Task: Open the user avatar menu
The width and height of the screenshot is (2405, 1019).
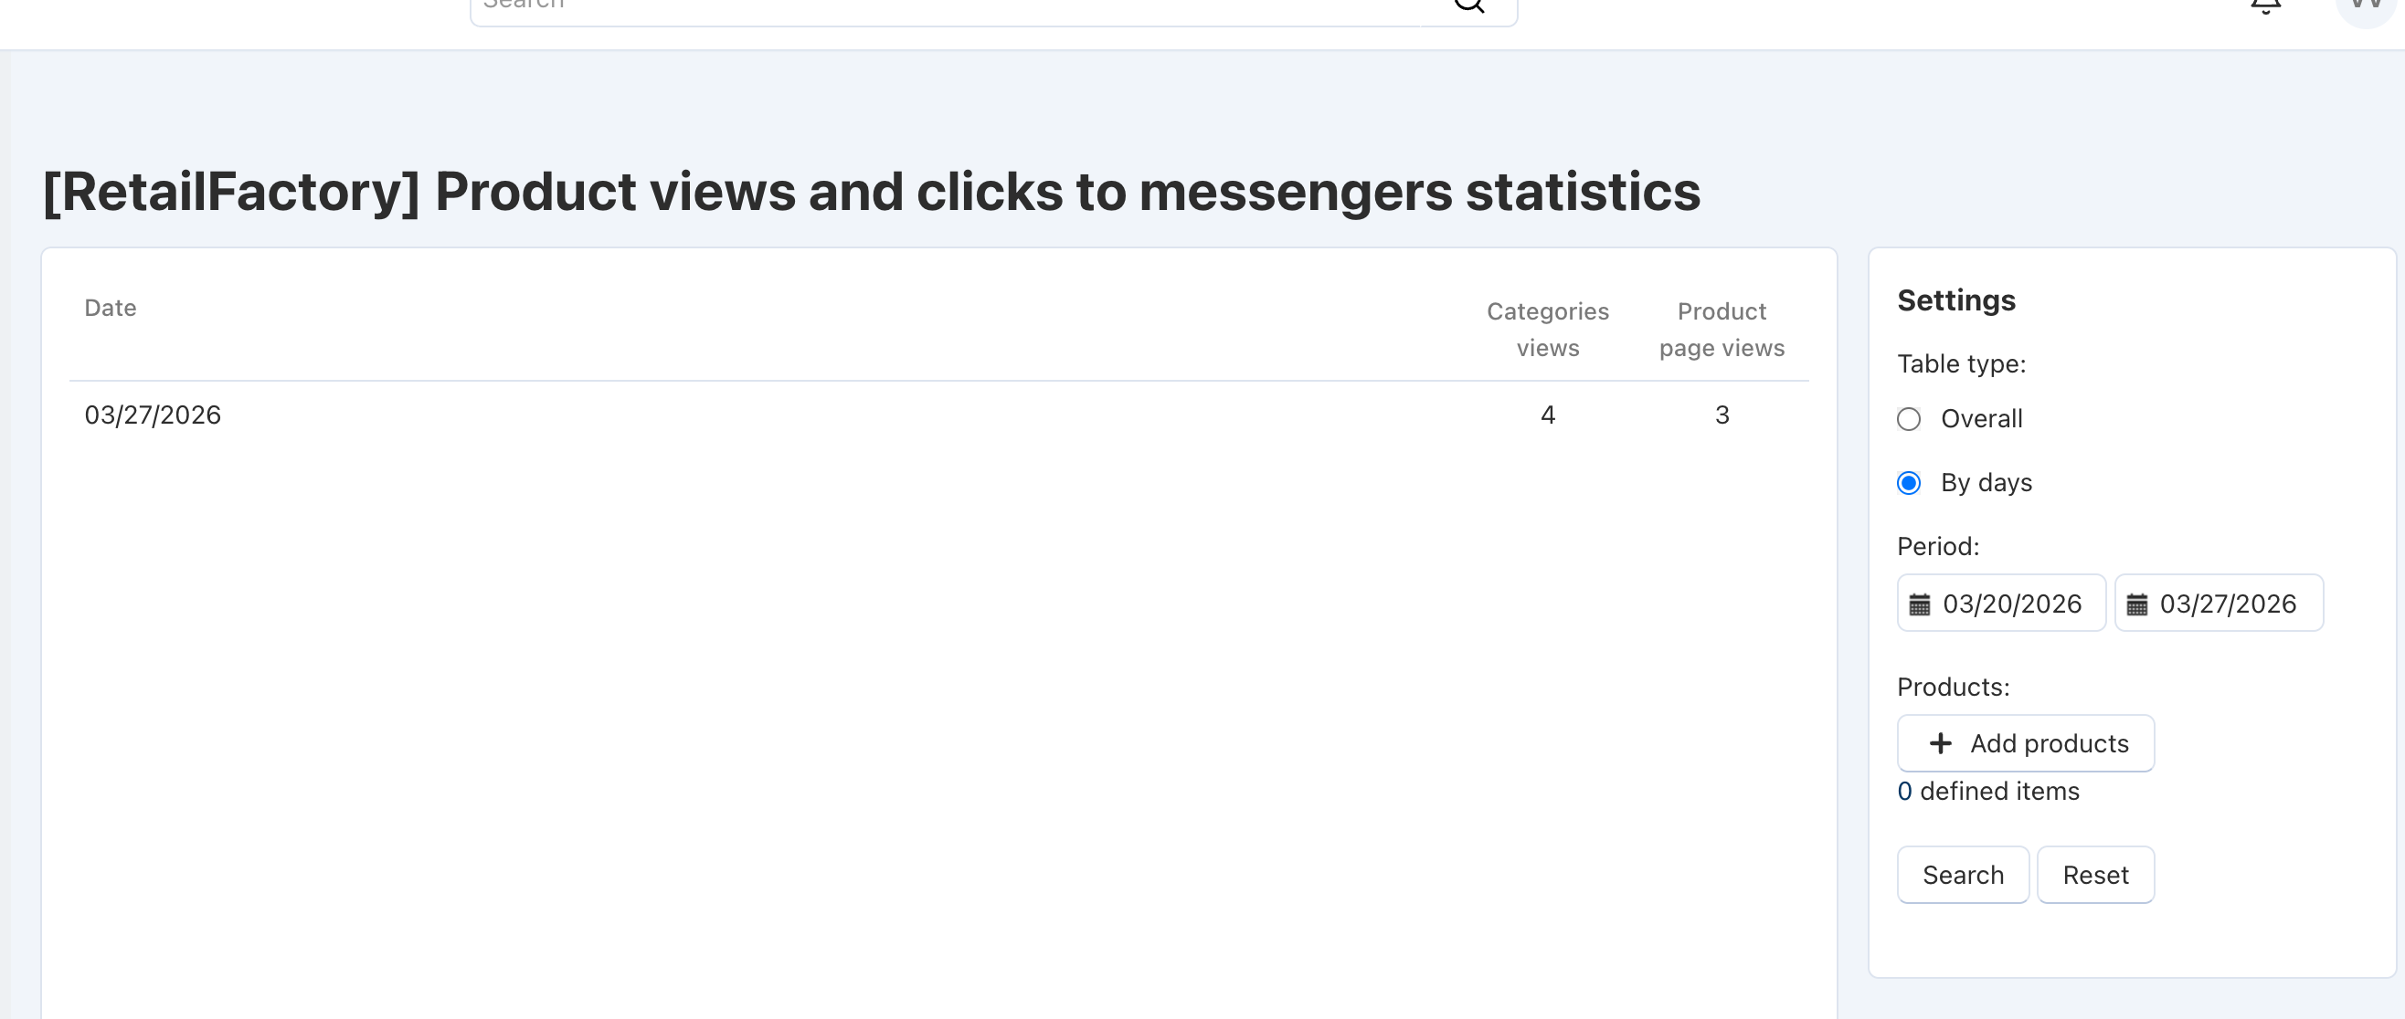Action: click(x=2365, y=5)
